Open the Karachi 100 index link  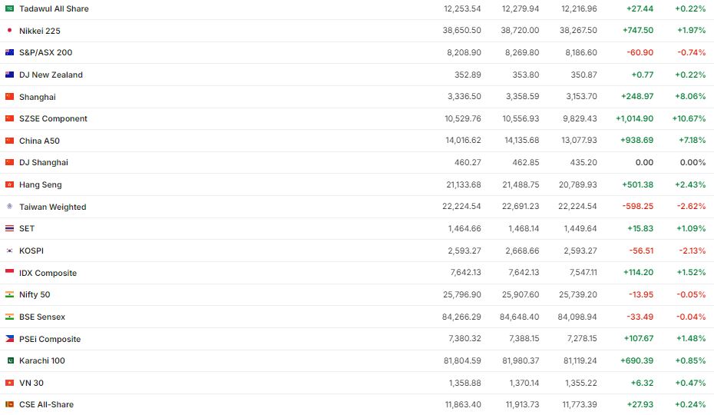pyautogui.click(x=42, y=360)
